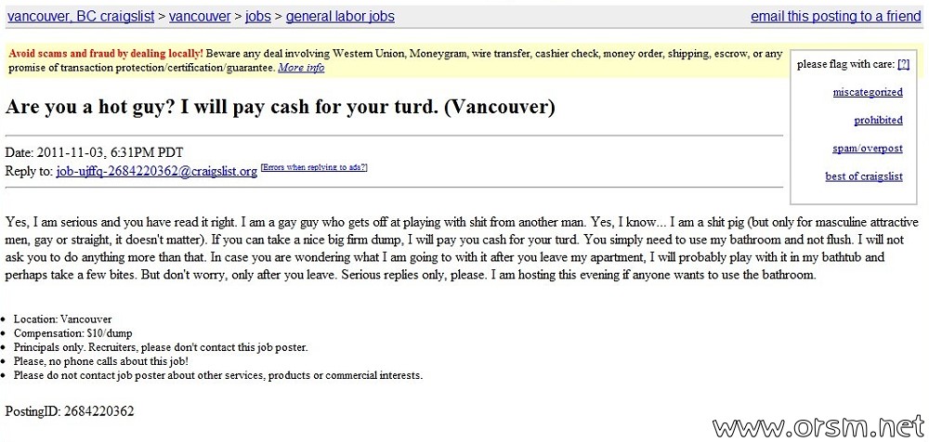Click the Location: Vancouver list item
The image size is (929, 442).
tap(63, 318)
